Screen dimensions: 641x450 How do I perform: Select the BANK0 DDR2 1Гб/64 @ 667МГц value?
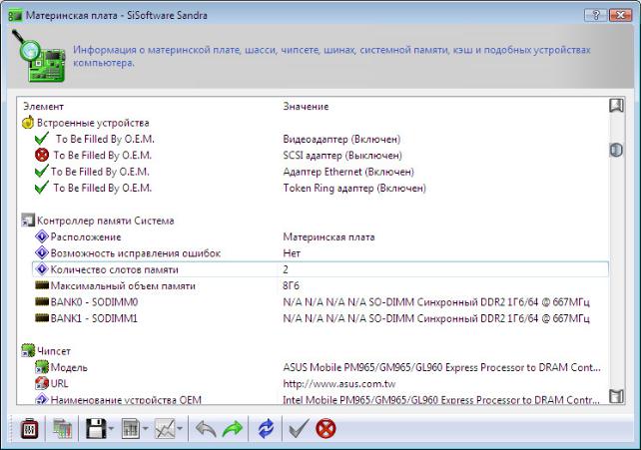click(x=436, y=302)
